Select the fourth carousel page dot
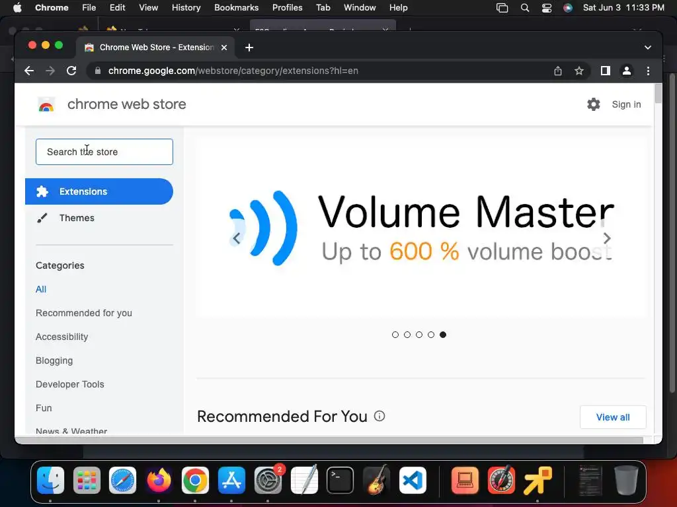This screenshot has height=507, width=677. click(x=431, y=335)
